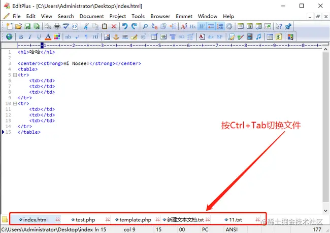Click the Hi Nosee! text on line 3

click(77, 63)
